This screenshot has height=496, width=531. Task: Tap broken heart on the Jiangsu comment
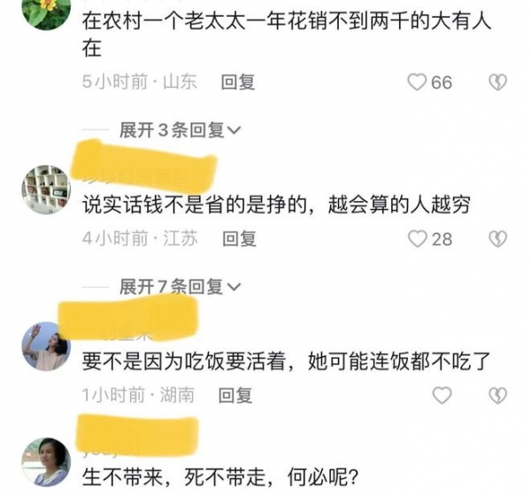(497, 239)
